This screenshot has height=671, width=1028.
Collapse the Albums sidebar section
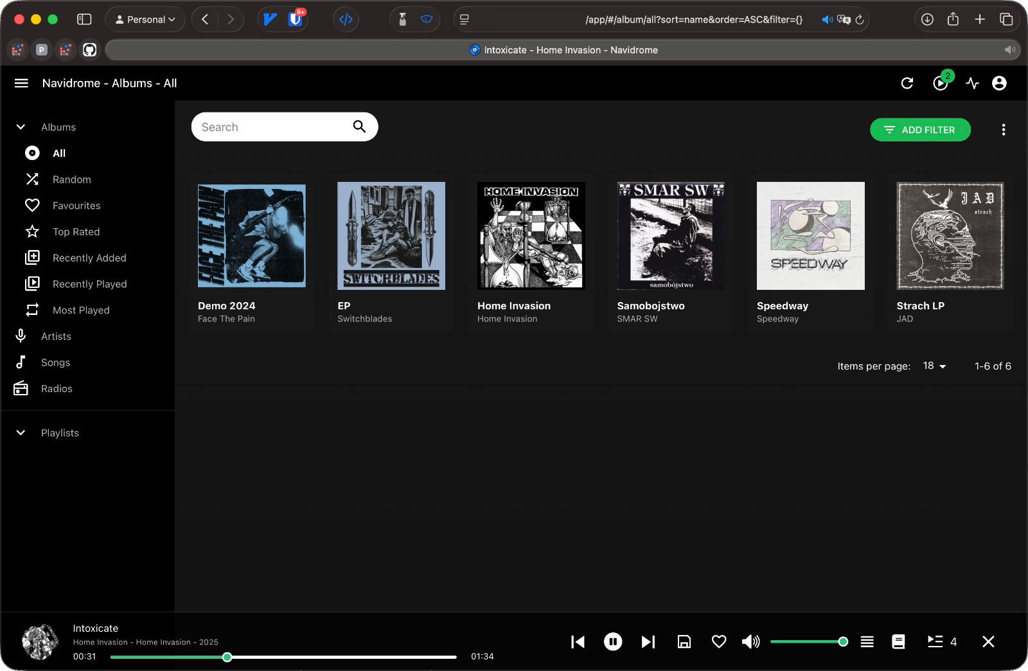click(x=21, y=127)
